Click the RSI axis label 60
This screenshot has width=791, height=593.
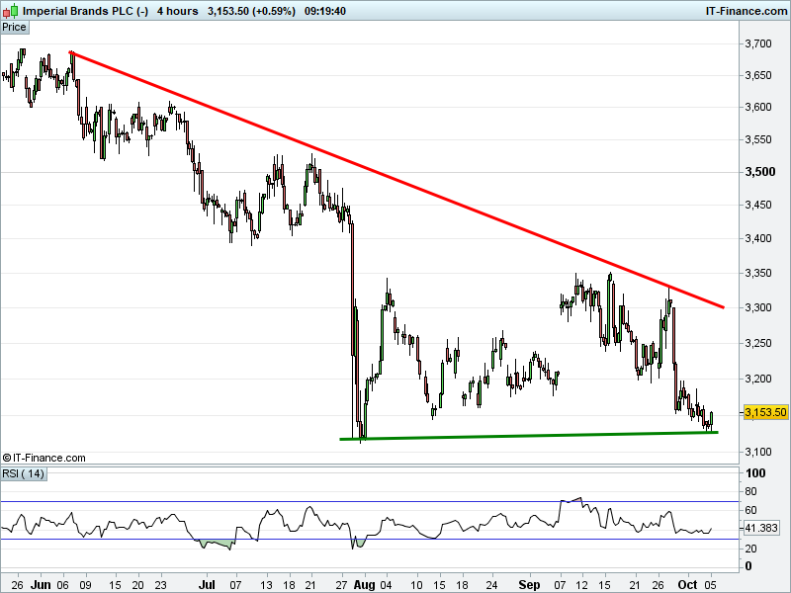(x=750, y=510)
